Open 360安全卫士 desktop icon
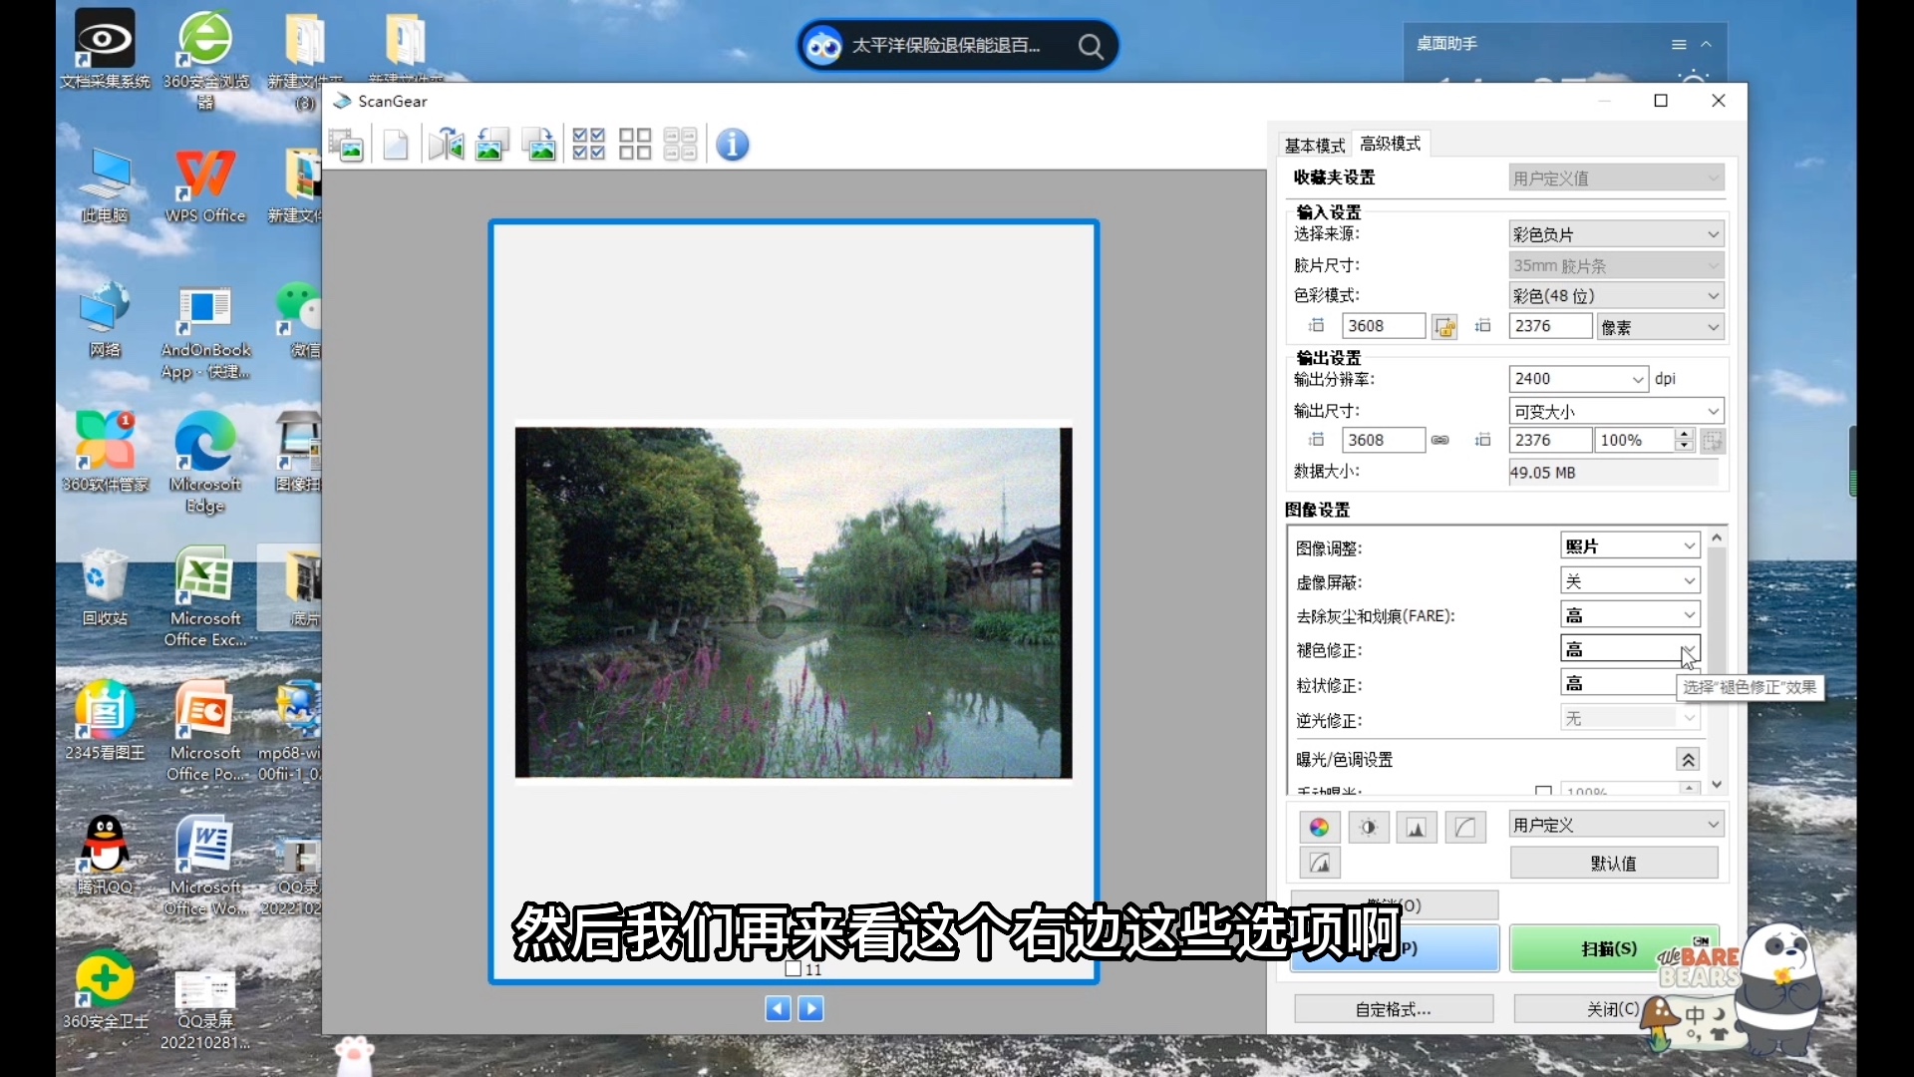Viewport: 1914px width, 1077px height. click(105, 990)
